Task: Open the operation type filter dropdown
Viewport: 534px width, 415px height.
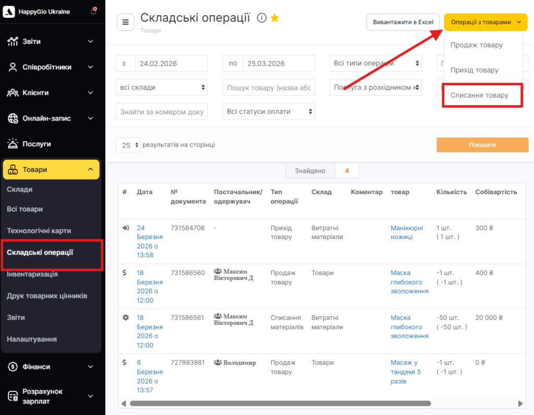Action: (375, 63)
